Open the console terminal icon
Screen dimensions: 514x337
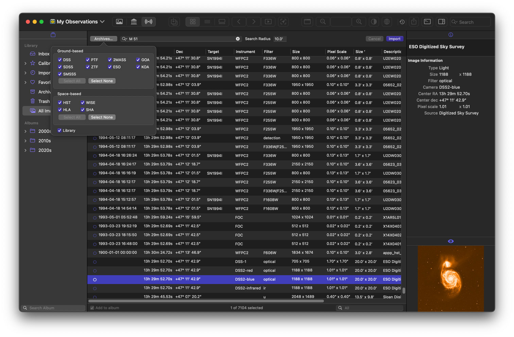tap(427, 22)
